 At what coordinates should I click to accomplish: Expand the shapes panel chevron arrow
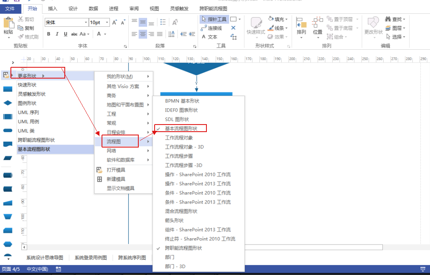pyautogui.click(x=13, y=63)
